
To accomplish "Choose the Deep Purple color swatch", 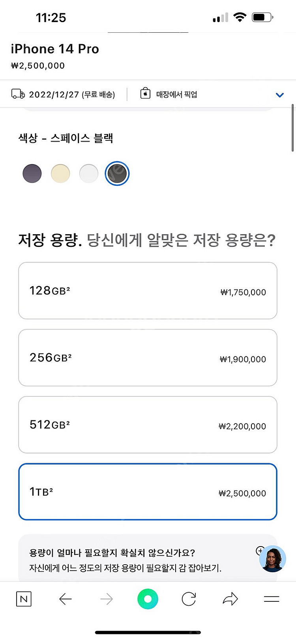I will point(32,174).
